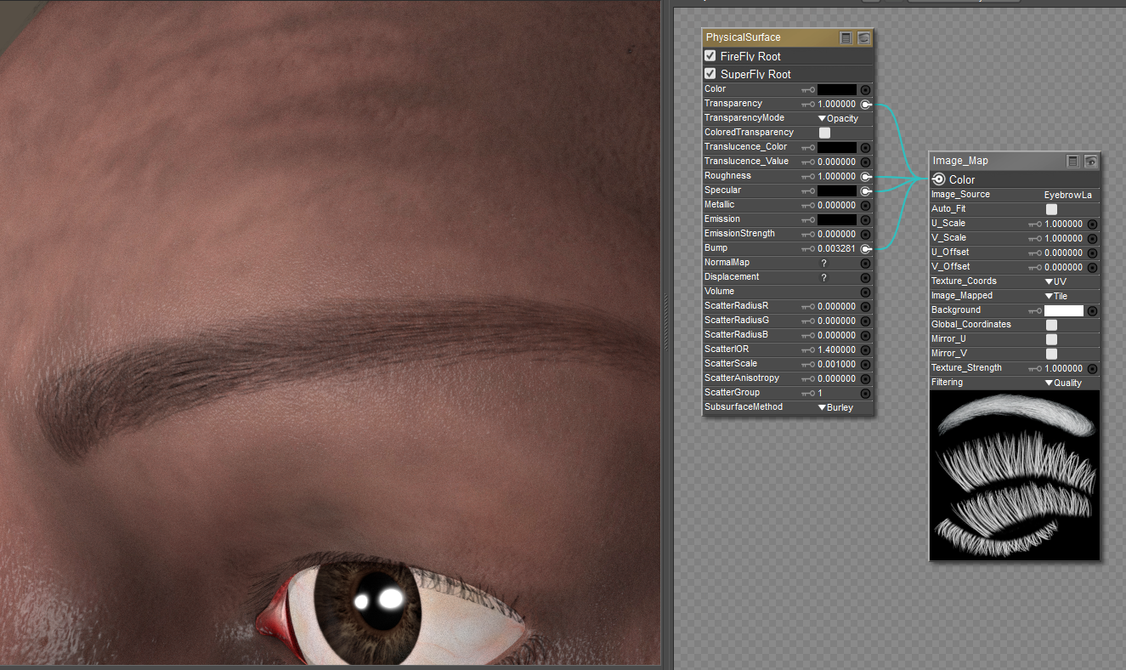Click the Bump input connector plug

865,248
